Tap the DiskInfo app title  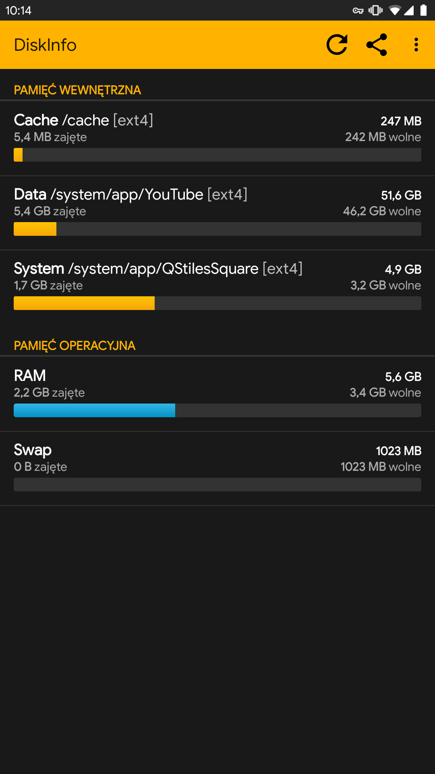click(45, 45)
